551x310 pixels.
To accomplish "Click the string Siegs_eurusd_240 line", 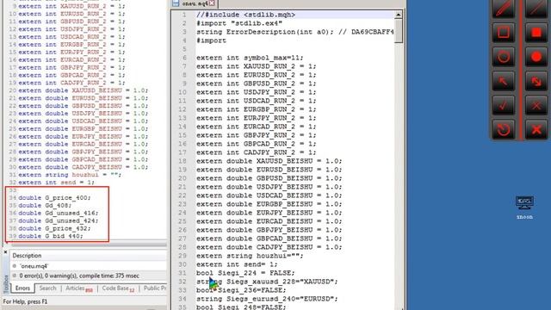I will [x=267, y=299].
